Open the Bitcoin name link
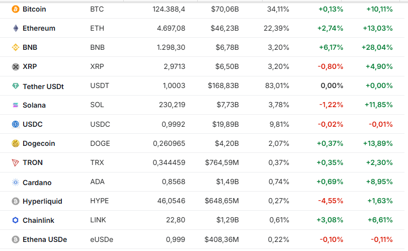 34,9
